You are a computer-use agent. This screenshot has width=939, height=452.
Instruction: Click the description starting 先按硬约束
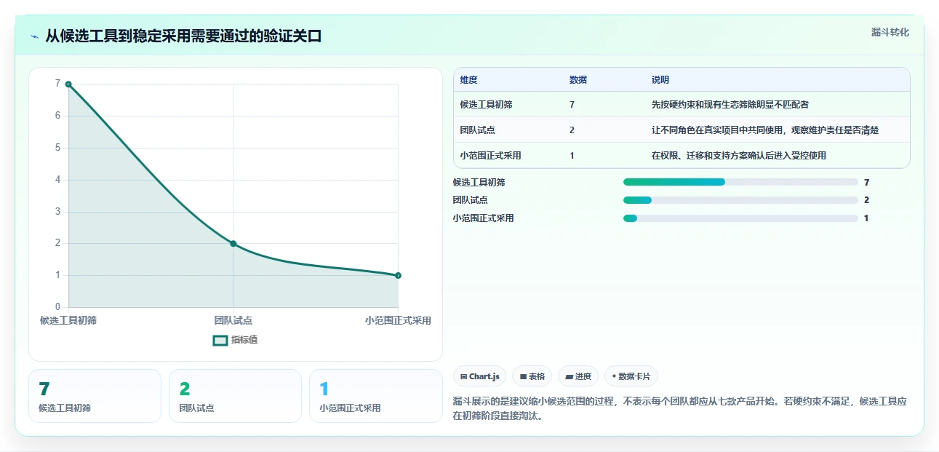point(730,105)
